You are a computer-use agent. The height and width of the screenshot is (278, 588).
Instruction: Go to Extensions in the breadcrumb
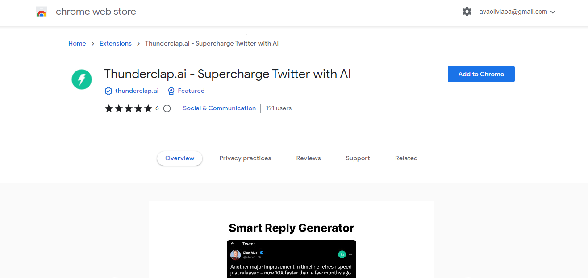(116, 44)
